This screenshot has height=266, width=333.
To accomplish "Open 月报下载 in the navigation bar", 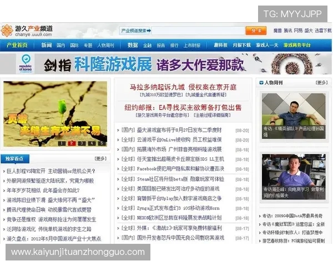I will [241, 45].
